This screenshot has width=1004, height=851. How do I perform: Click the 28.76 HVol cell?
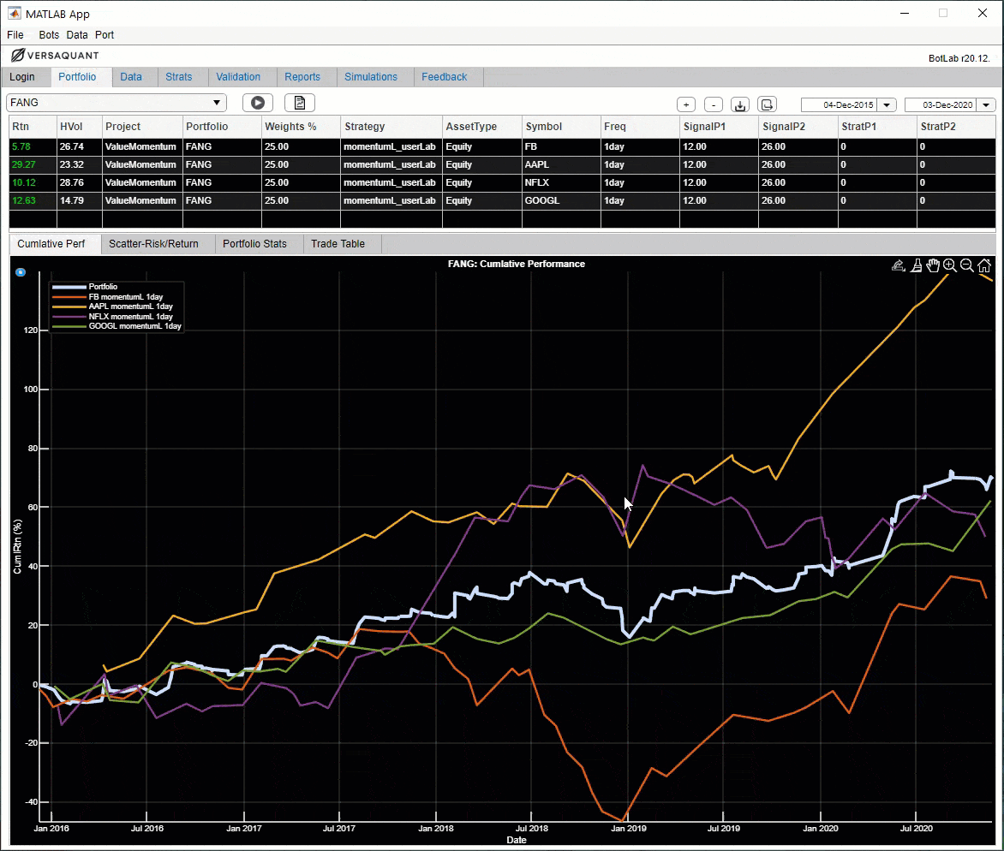[80, 182]
